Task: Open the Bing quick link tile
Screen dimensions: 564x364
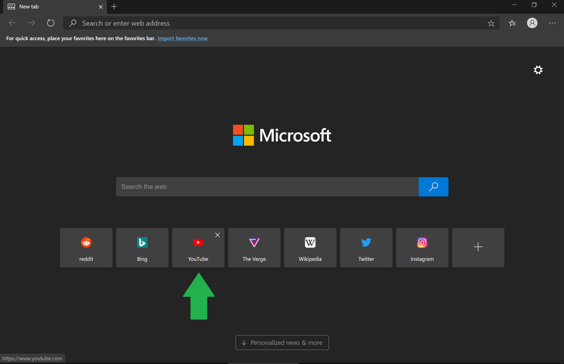Action: (x=142, y=247)
